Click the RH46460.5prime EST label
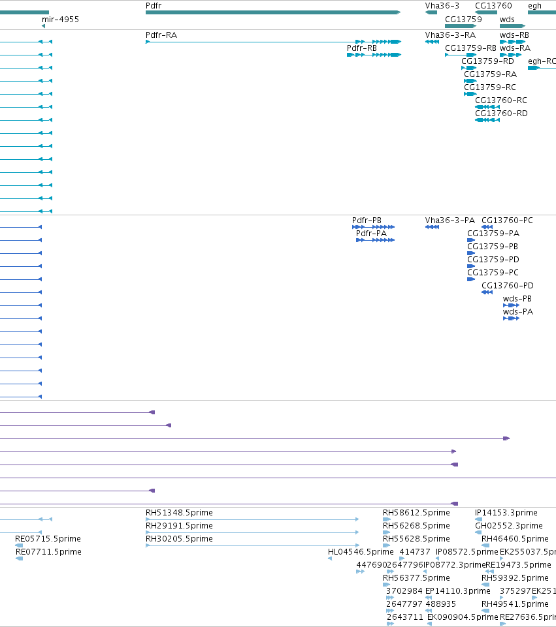Viewport: 556px width, 627px height. tap(515, 539)
